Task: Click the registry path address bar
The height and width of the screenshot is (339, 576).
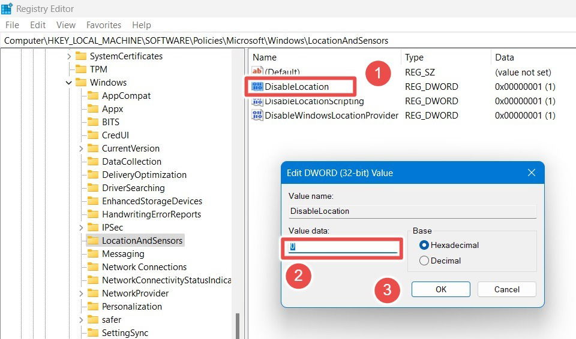Action: (288, 40)
